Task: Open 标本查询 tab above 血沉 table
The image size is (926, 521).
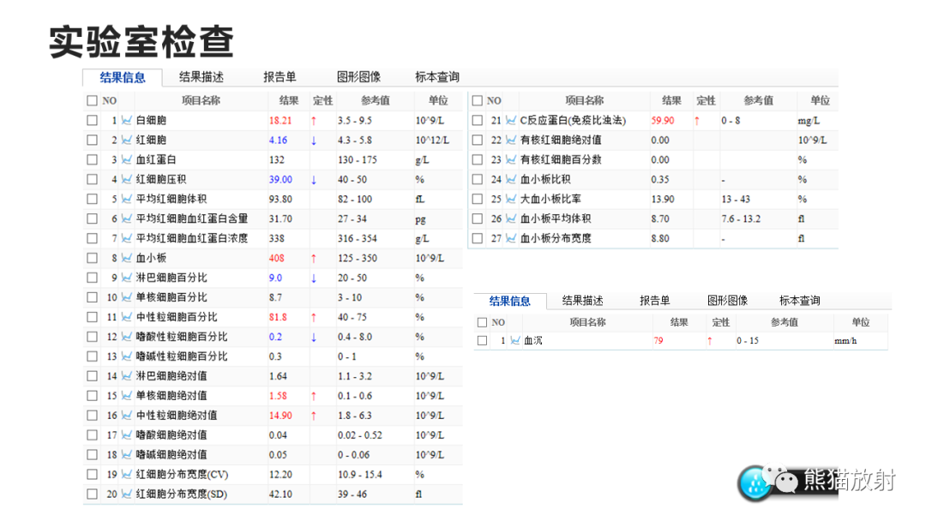Action: [x=800, y=301]
